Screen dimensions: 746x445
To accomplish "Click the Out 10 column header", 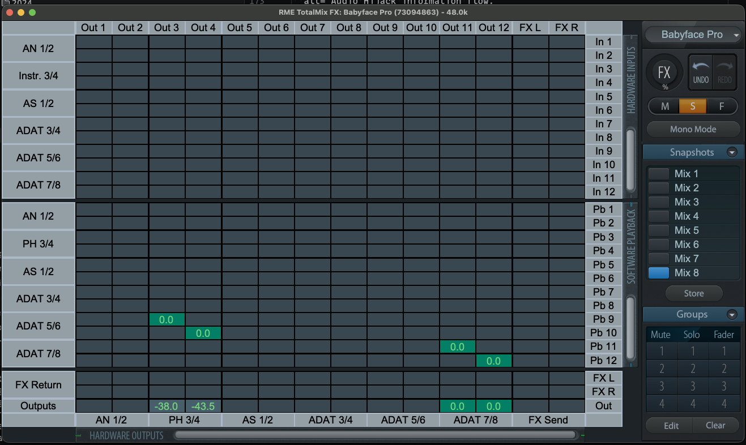I will (x=421, y=27).
